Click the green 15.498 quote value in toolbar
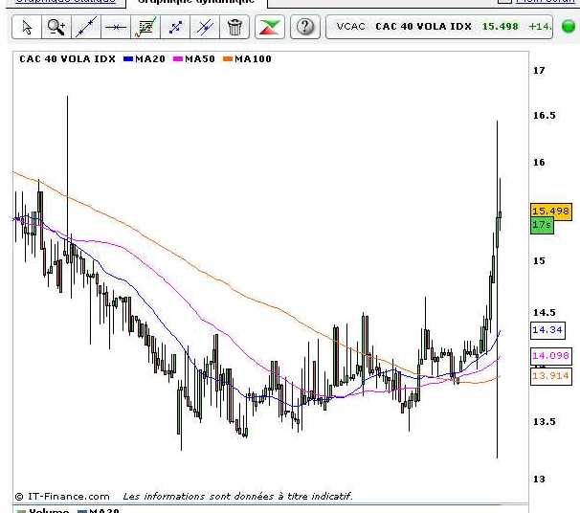 pos(501,27)
